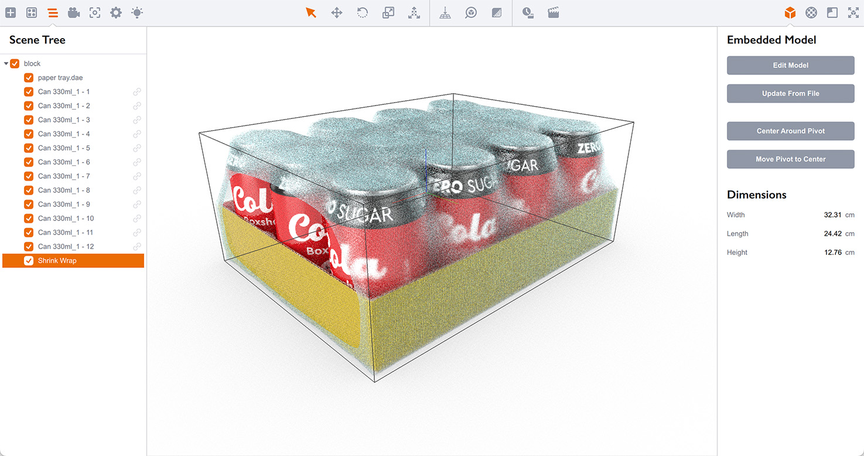The width and height of the screenshot is (864, 456).
Task: Click link icon next to Can 330ml_1 - 6
Action: click(x=137, y=162)
